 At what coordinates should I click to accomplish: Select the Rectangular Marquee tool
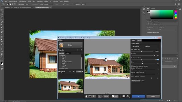pyautogui.click(x=2, y=12)
